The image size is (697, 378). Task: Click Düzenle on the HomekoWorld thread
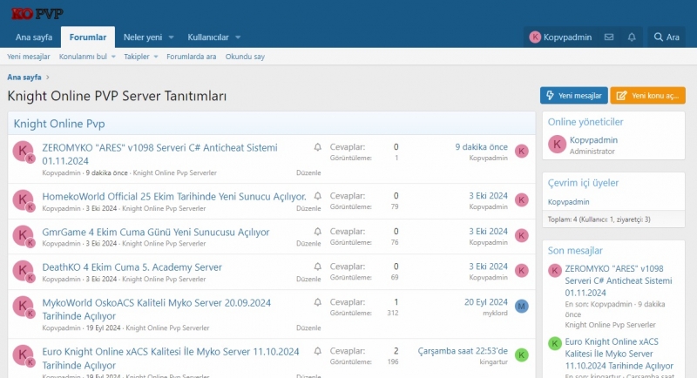(308, 208)
